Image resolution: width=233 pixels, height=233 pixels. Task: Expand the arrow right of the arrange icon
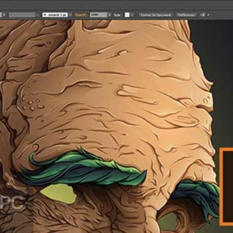pos(208,15)
